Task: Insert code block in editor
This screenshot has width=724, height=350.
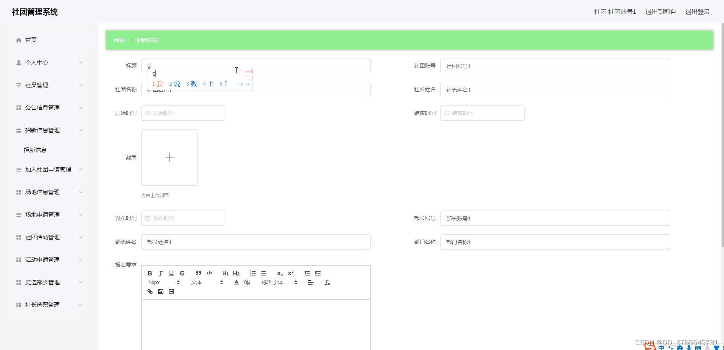Action: [209, 273]
